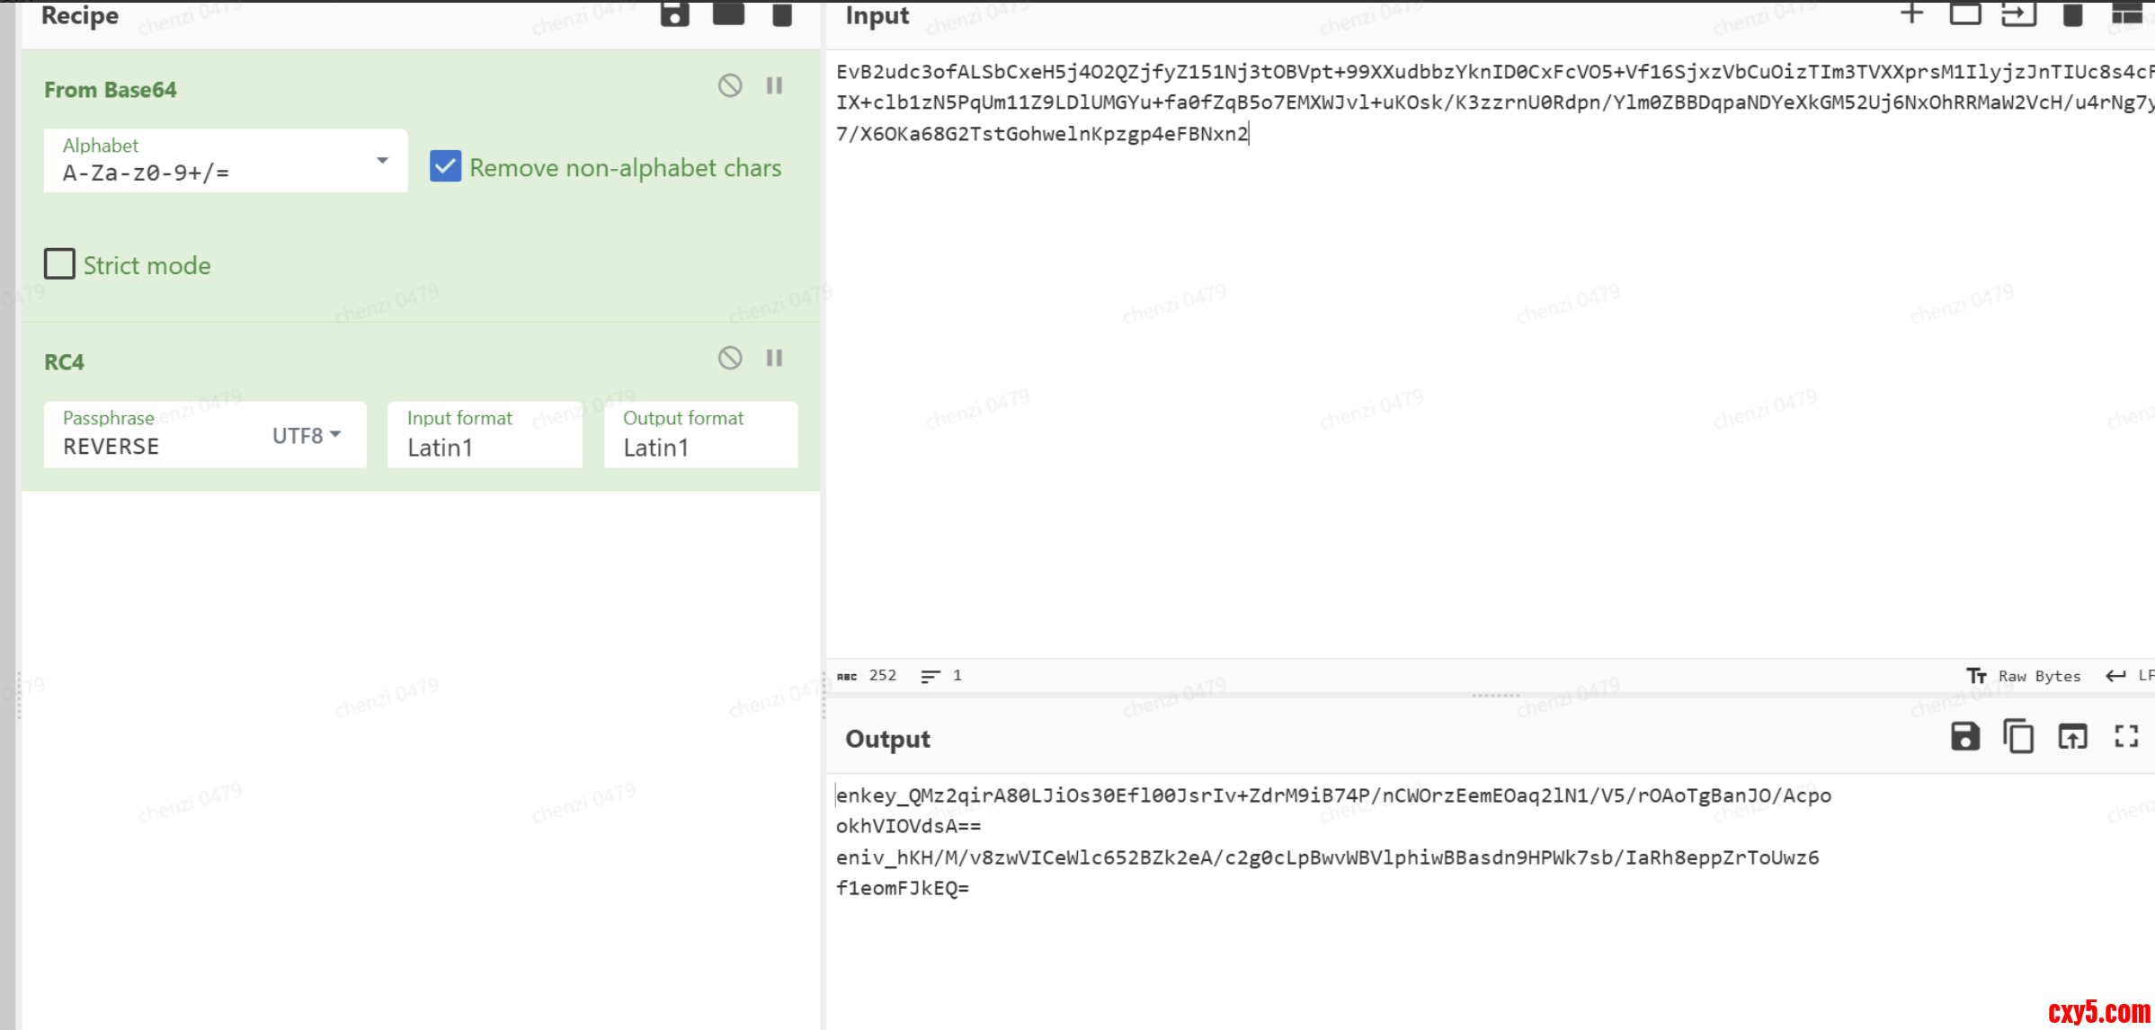Image resolution: width=2155 pixels, height=1030 pixels.
Task: Copy raw output to clipboard
Action: coord(2018,737)
